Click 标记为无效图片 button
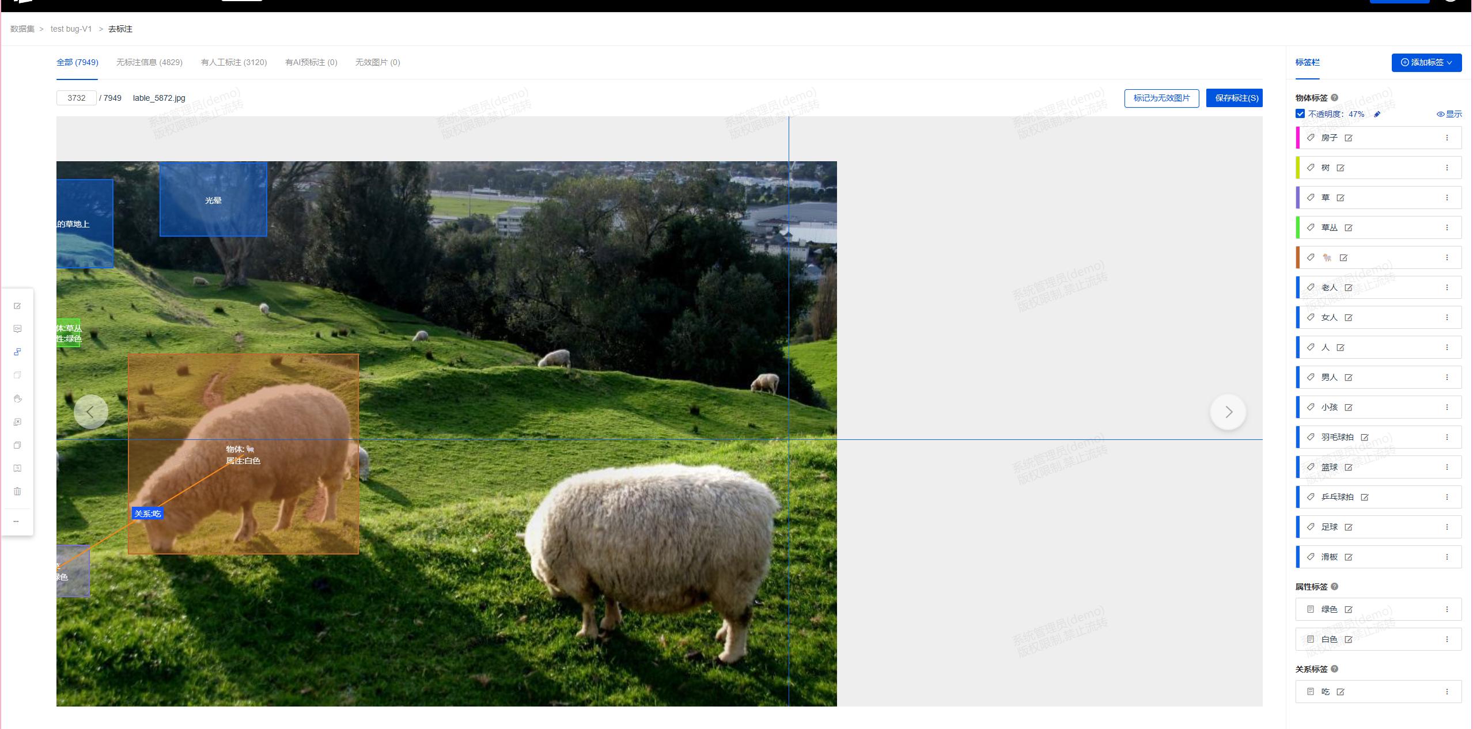 tap(1161, 98)
